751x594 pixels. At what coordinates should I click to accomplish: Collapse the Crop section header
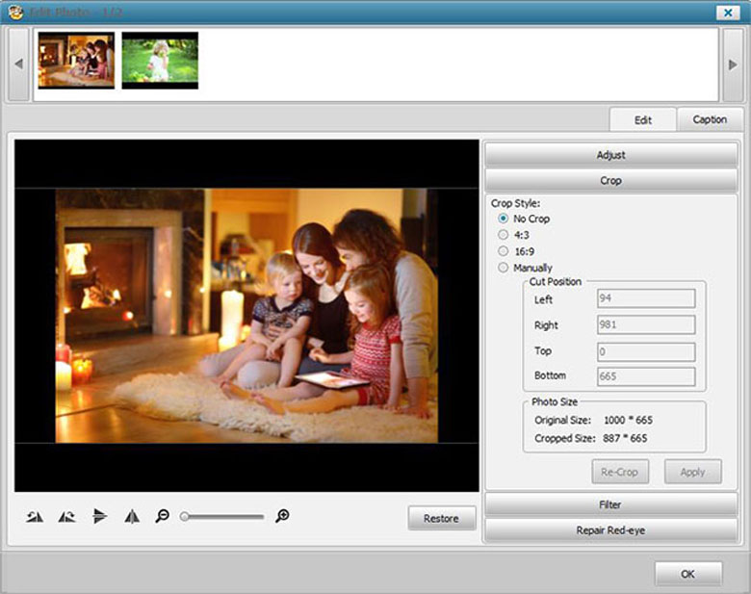point(611,181)
